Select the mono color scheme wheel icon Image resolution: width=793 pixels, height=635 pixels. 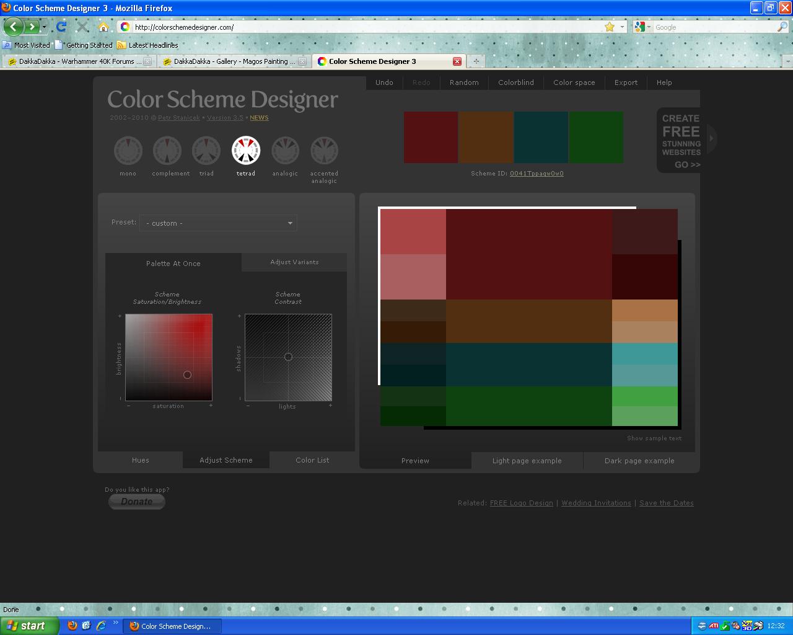(x=128, y=151)
